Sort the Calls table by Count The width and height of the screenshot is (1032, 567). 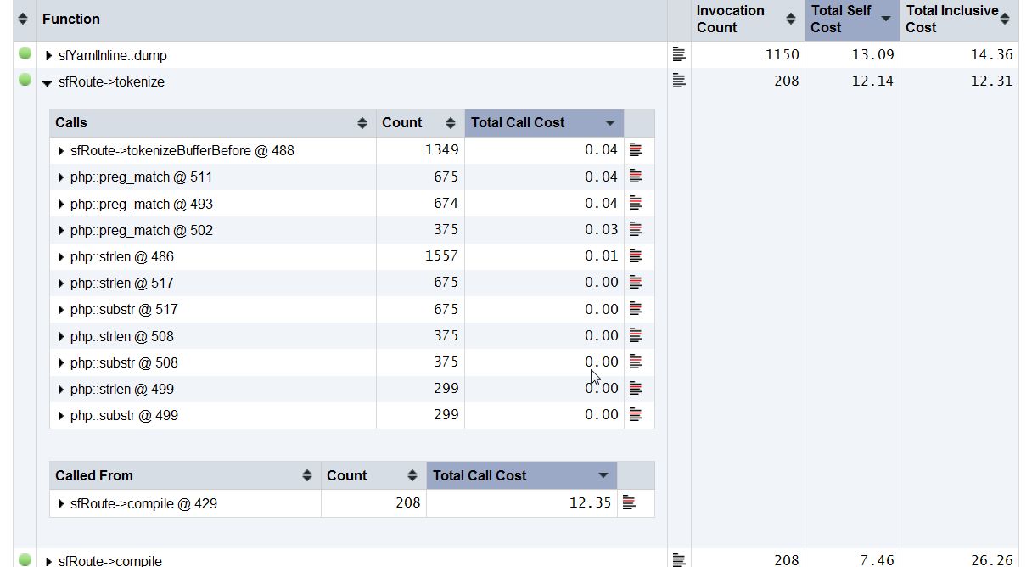[419, 123]
